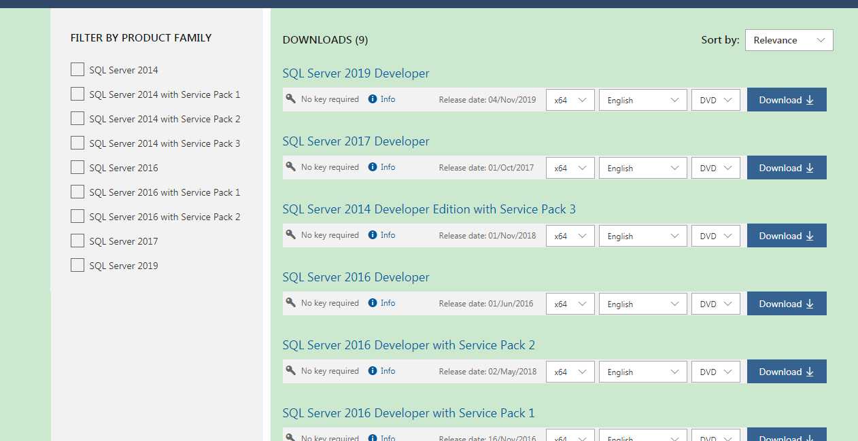Click Info link text for SQL Server 2016 Developer

(388, 303)
